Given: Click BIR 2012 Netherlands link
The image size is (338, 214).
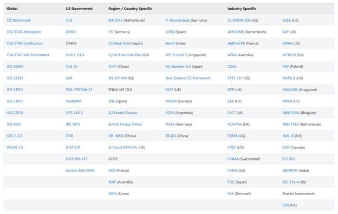Looking at the screenshot, I should (x=115, y=20).
